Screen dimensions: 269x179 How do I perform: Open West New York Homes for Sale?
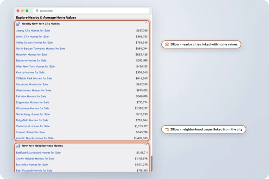tap(35, 66)
